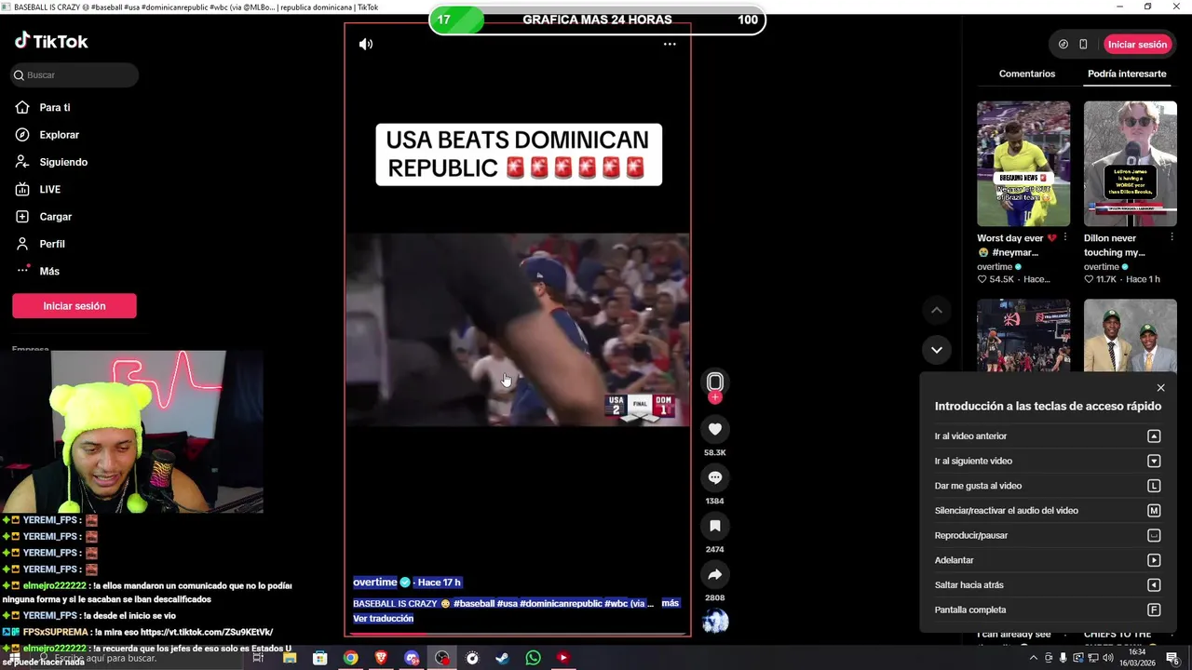Image resolution: width=1192 pixels, height=670 pixels.
Task: Open Dillon never touching thumbnail
Action: pyautogui.click(x=1131, y=164)
